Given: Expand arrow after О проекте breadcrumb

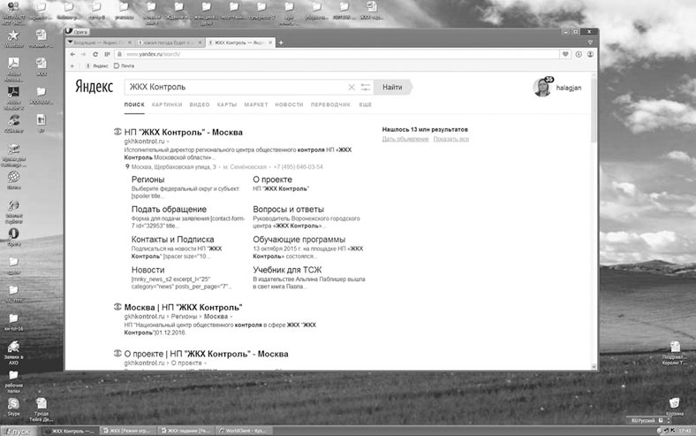Looking at the screenshot, I should point(205,363).
